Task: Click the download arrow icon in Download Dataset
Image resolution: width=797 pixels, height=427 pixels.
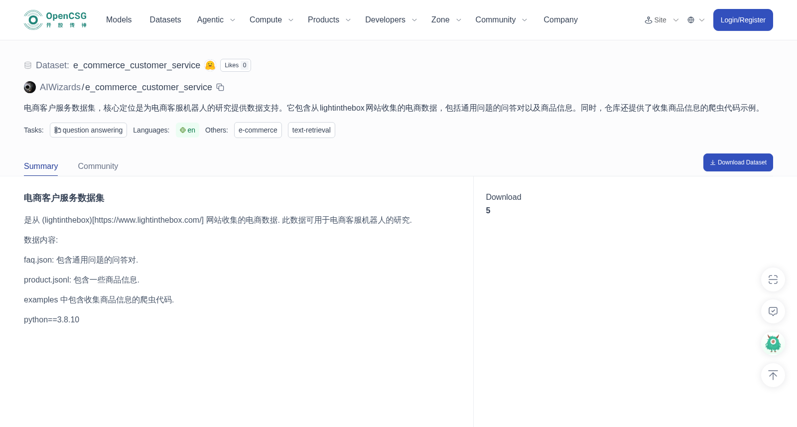Action: click(x=713, y=162)
